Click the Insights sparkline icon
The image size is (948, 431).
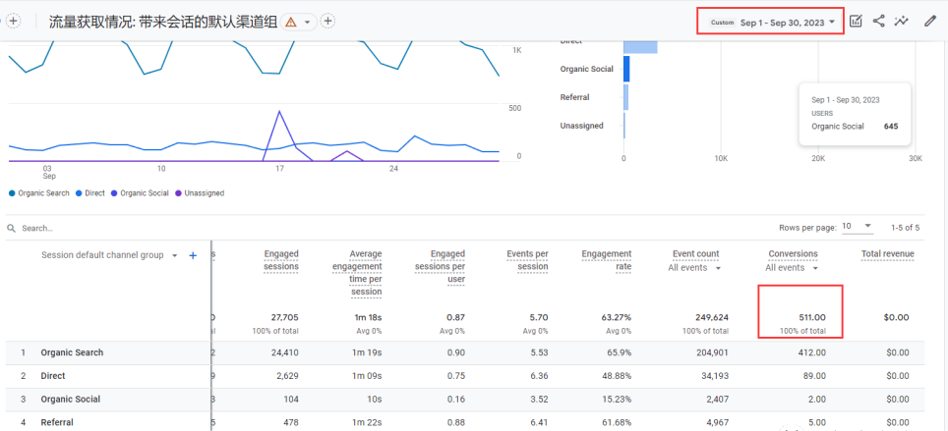point(902,21)
